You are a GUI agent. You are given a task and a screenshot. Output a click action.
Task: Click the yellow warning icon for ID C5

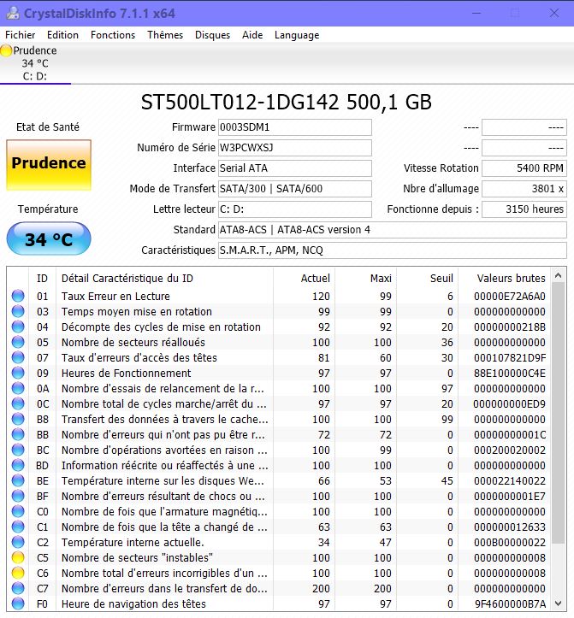(18, 557)
